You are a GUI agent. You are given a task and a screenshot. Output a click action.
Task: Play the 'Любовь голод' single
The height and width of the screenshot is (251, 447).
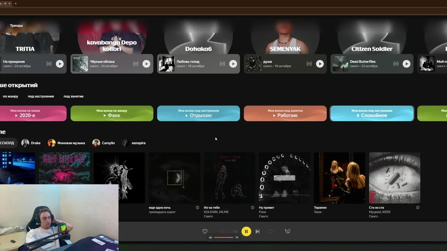[x=233, y=64]
